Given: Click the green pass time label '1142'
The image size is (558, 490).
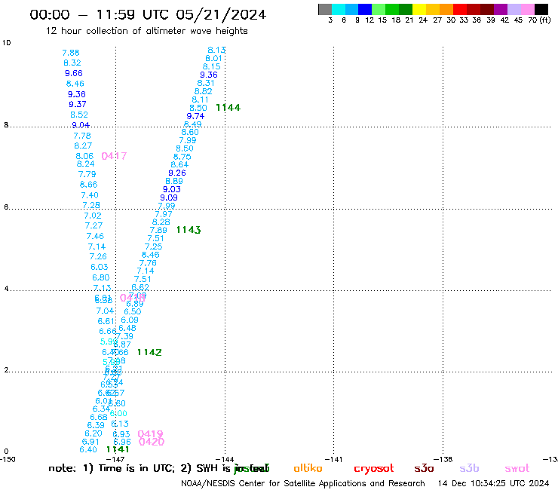Looking at the screenshot, I should tap(149, 352).
